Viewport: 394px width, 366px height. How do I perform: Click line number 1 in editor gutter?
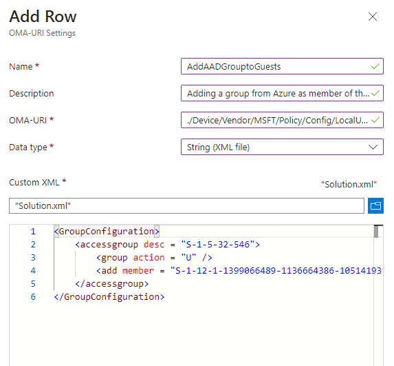pyautogui.click(x=33, y=231)
